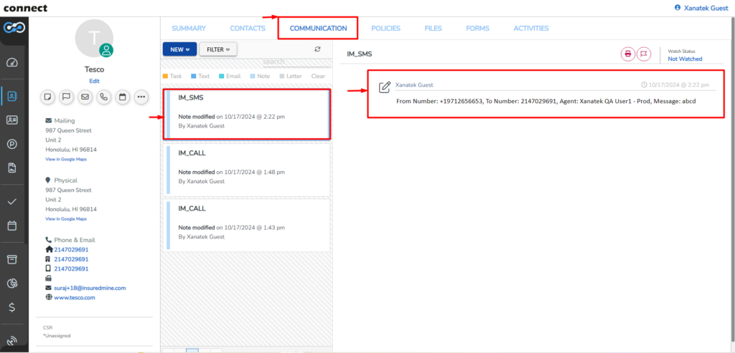Switch to the FORMS tab
The width and height of the screenshot is (735, 353).
477,28
